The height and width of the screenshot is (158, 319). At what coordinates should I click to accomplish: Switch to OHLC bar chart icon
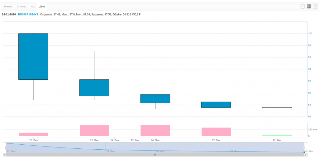(x=315, y=7)
